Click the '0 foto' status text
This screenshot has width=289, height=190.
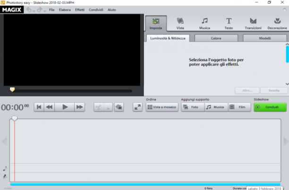[x=208, y=188]
